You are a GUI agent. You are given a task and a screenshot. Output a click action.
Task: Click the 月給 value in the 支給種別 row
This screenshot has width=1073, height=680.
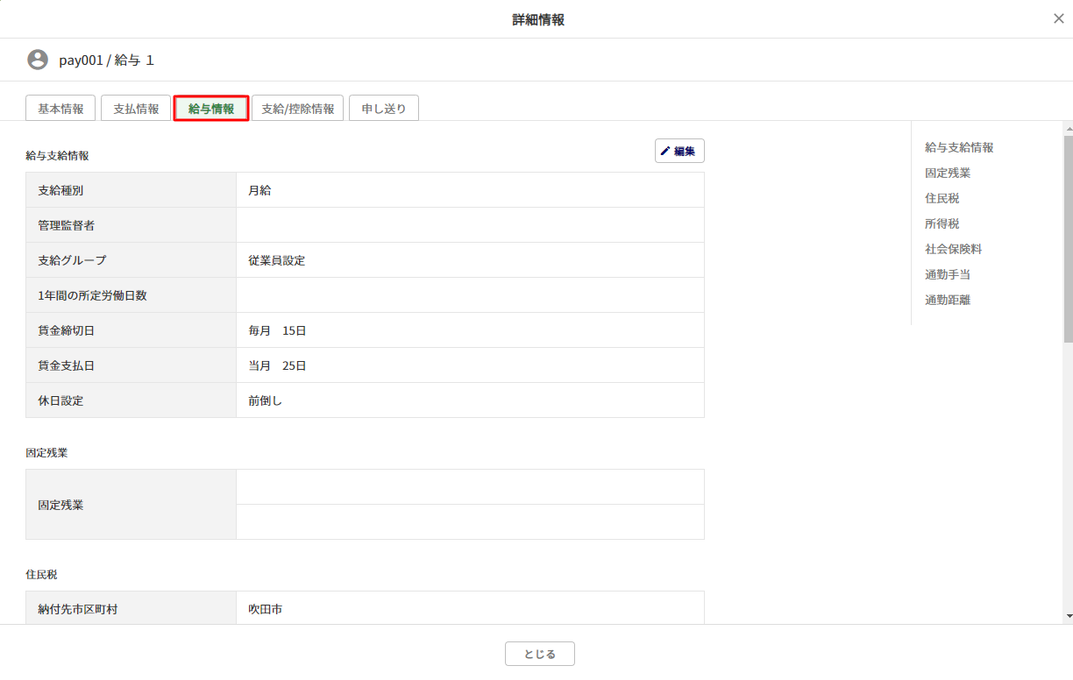[x=259, y=190]
